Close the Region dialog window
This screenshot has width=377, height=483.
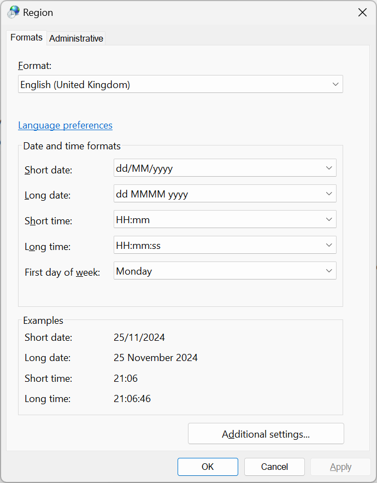pos(363,13)
